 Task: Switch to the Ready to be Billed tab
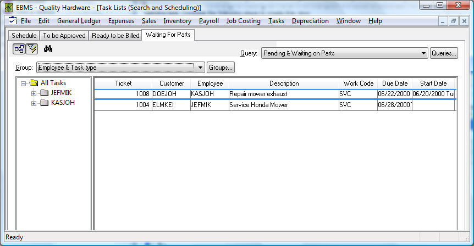pyautogui.click(x=115, y=36)
